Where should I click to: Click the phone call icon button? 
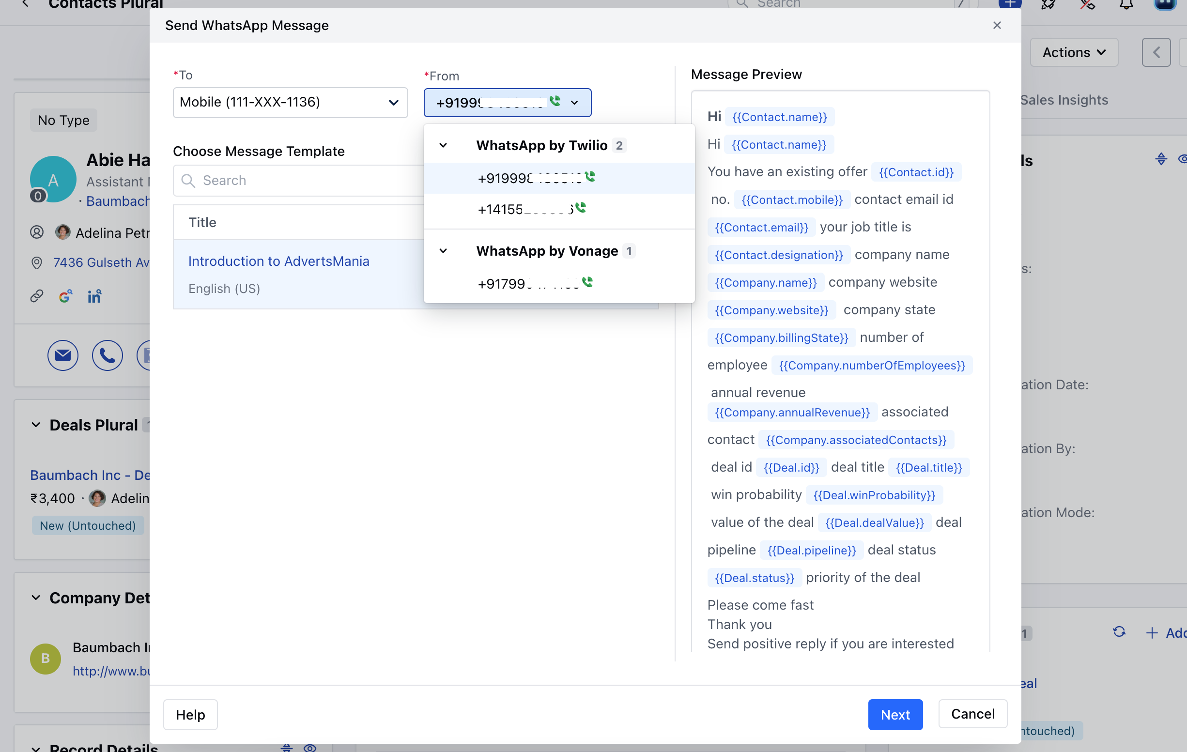click(107, 355)
